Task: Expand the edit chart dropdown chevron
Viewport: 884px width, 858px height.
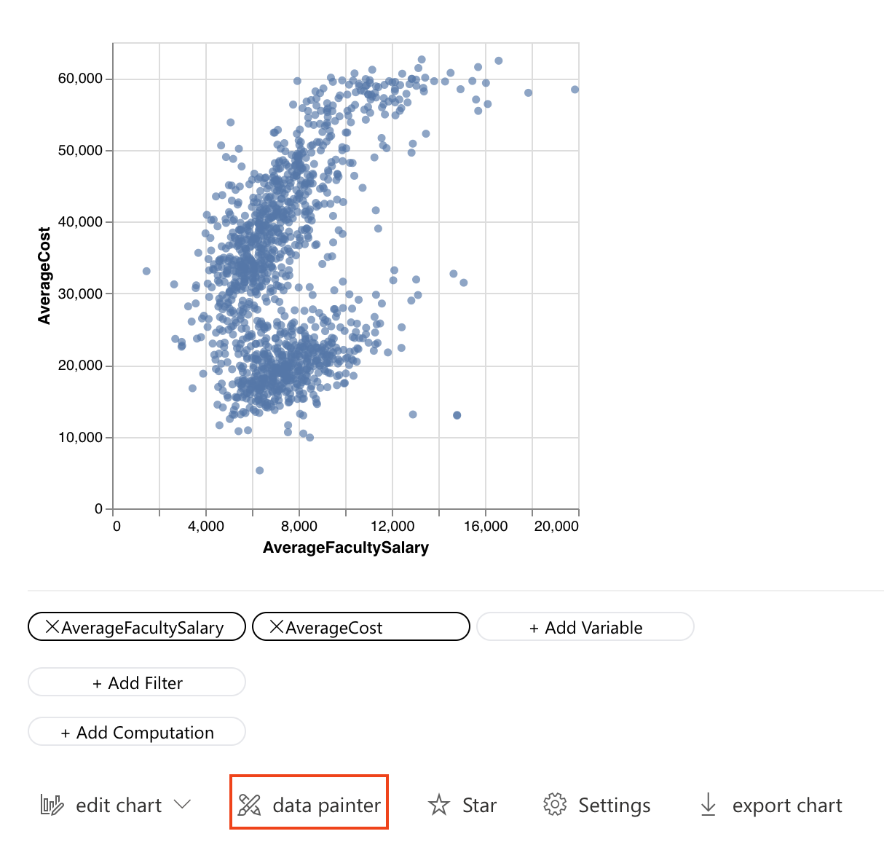Action: (183, 804)
